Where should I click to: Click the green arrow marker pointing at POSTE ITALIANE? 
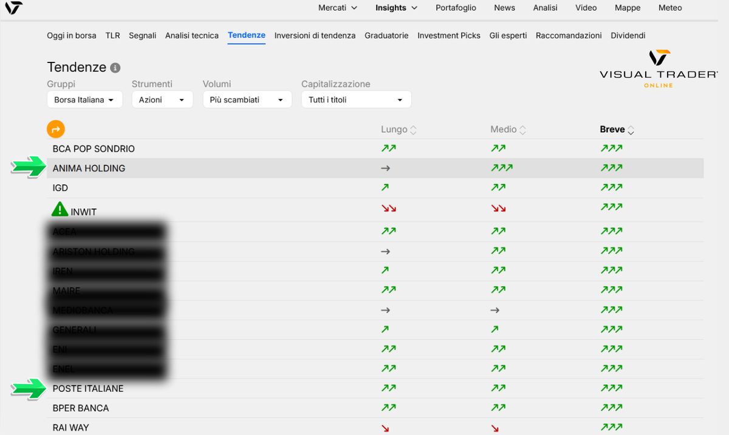tap(27, 388)
